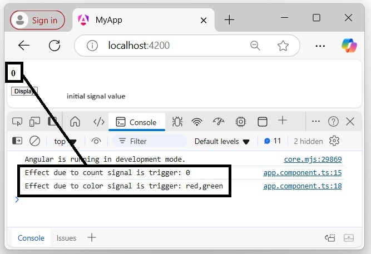The image size is (371, 254).
Task: Click the inspect element picker icon
Action: [17, 122]
